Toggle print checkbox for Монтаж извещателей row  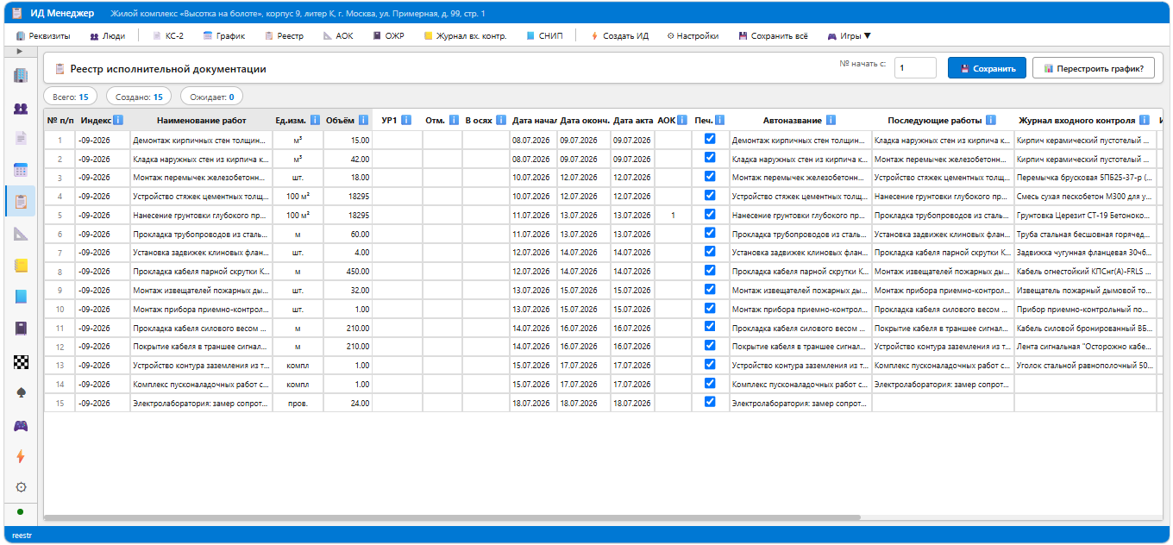(710, 289)
